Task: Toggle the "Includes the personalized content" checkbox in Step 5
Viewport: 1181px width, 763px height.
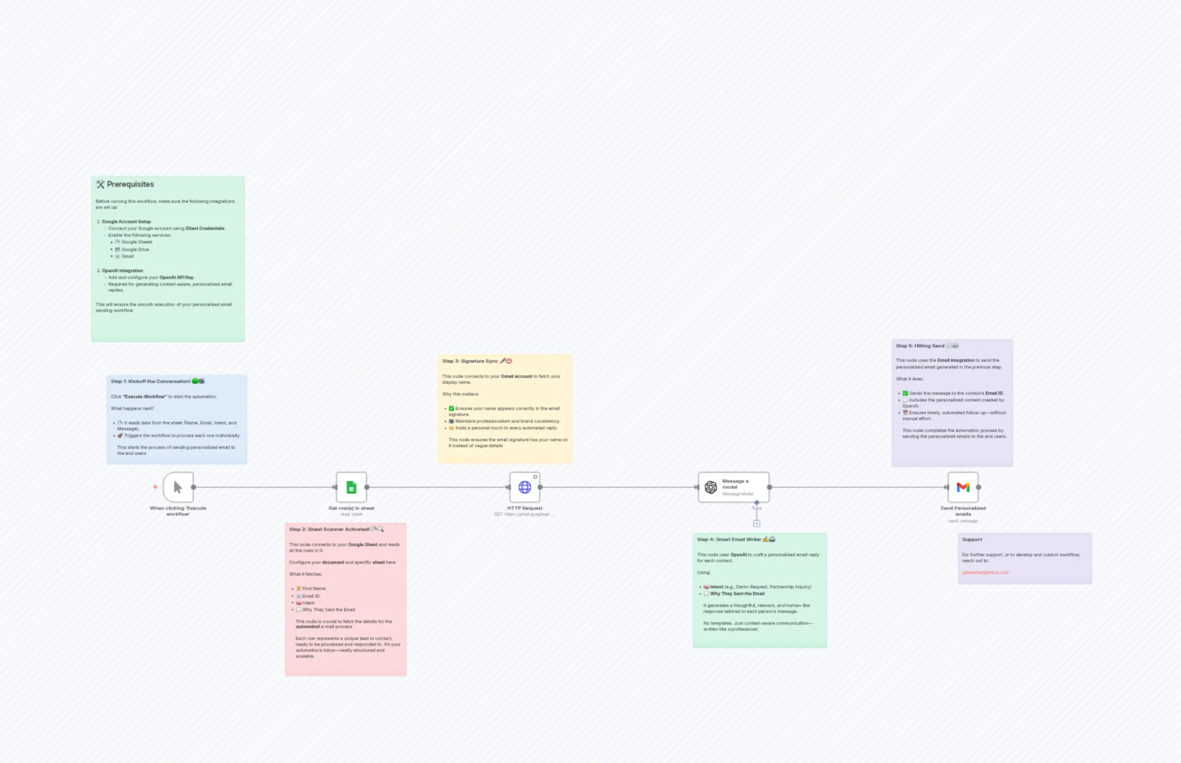Action: (x=905, y=399)
